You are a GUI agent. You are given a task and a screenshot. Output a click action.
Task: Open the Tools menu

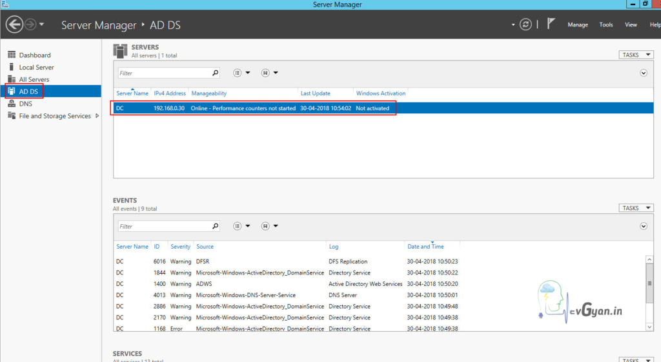605,25
